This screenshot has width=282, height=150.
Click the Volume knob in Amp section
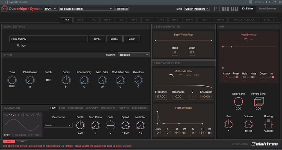click(x=248, y=125)
